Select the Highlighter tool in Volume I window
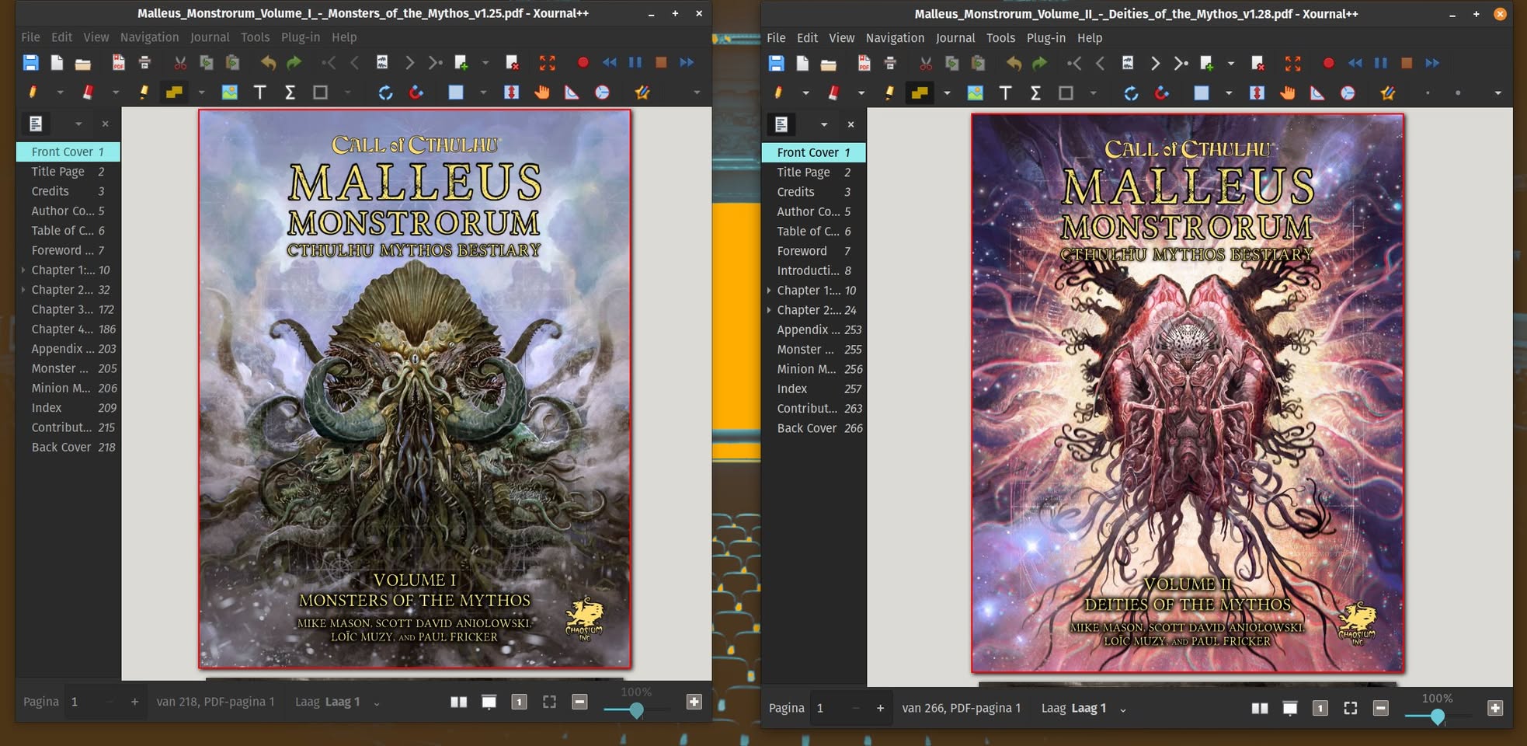1527x746 pixels. point(144,92)
